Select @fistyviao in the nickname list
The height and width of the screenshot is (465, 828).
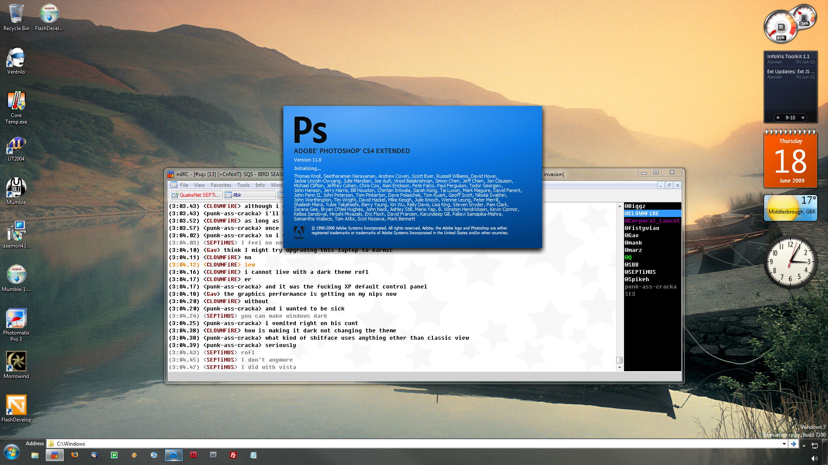(x=642, y=228)
